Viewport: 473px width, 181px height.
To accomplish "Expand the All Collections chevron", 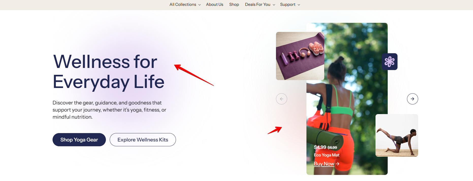I will click(x=200, y=5).
